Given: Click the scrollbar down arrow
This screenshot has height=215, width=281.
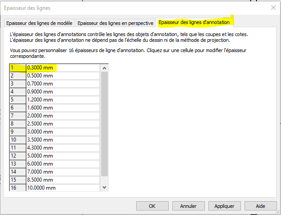Looking at the screenshot, I should point(105,187).
